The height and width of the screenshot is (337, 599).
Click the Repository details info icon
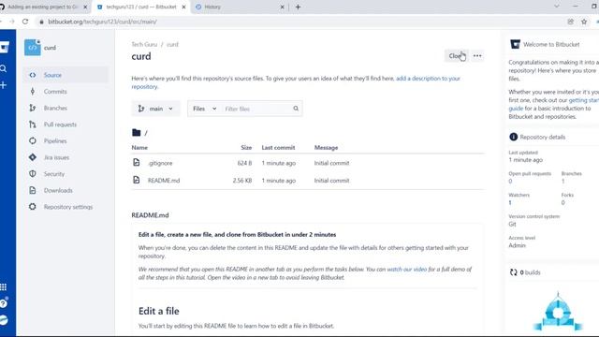click(513, 137)
